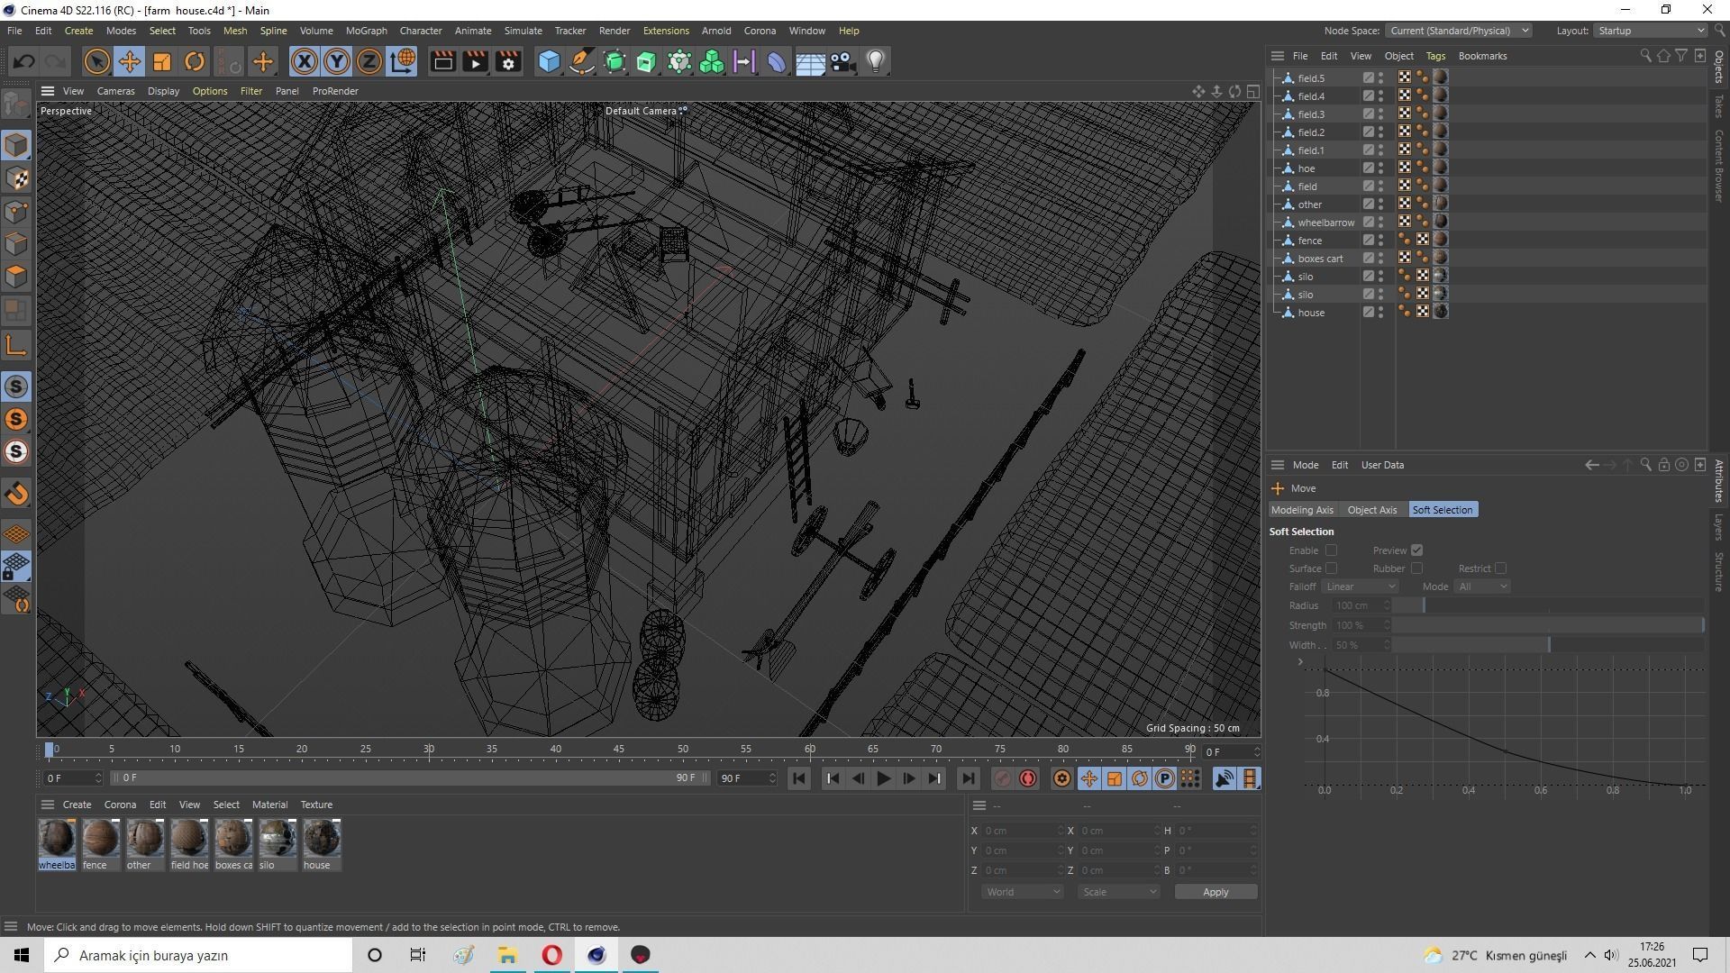The image size is (1730, 973).
Task: Open the Edit Render Settings icon
Action: point(508,61)
